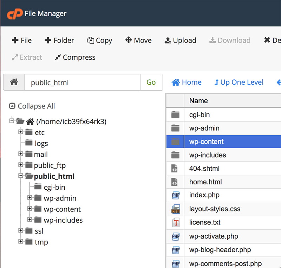Expand the tmp folder in tree
281x268 pixels.
coord(21,241)
